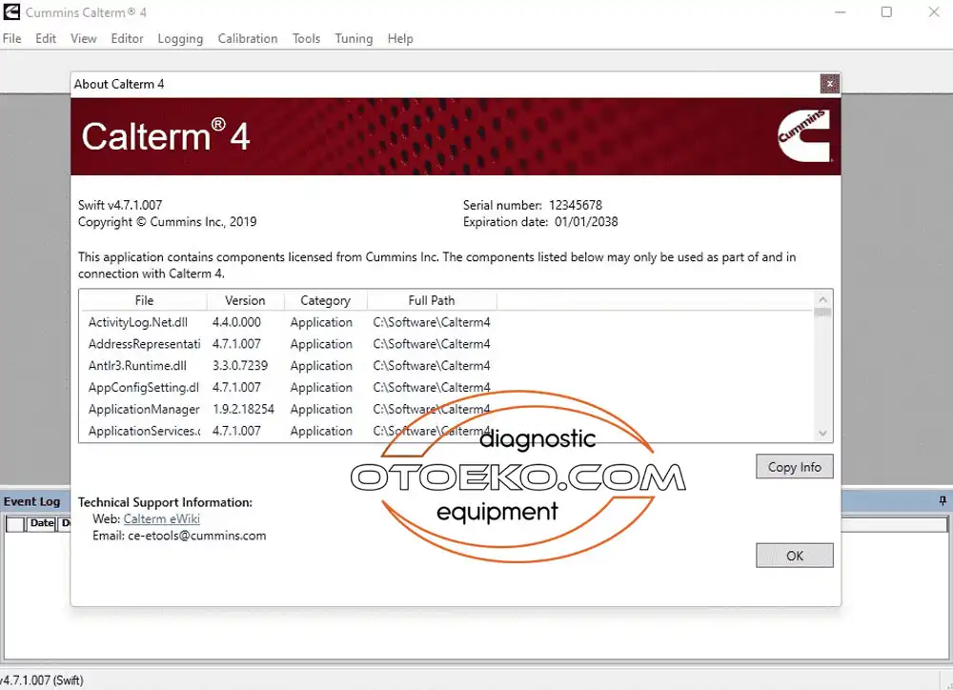Image resolution: width=953 pixels, height=690 pixels.
Task: Confirm the dialog with the OK button
Action: coord(794,556)
